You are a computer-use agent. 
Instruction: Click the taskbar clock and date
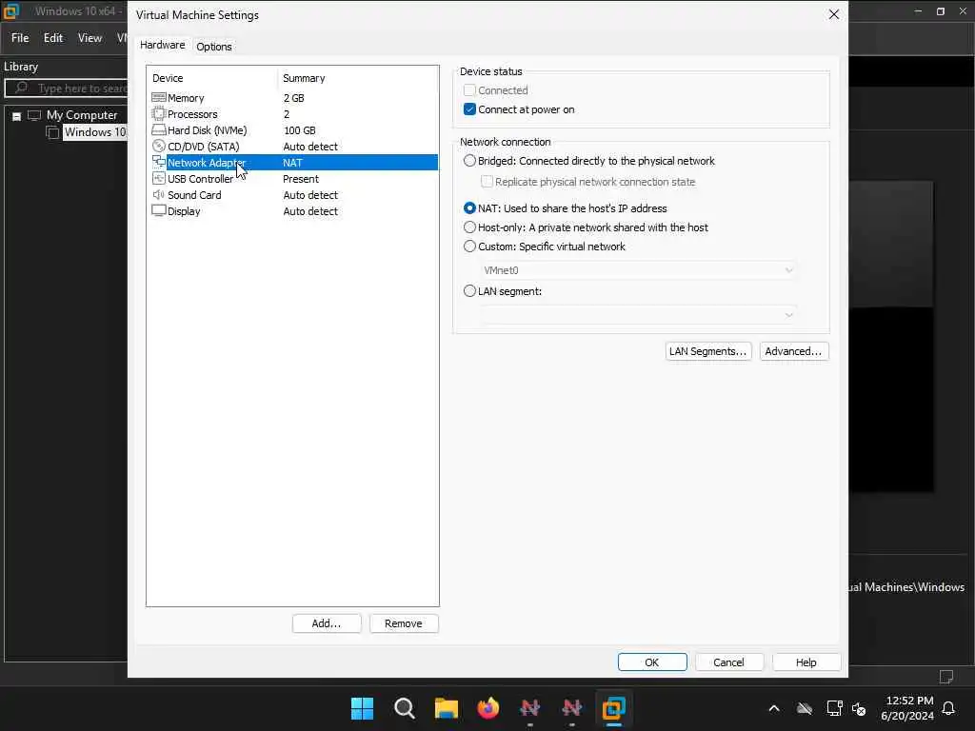(909, 708)
